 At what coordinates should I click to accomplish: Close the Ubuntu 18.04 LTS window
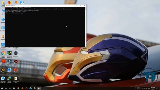coord(84,5)
